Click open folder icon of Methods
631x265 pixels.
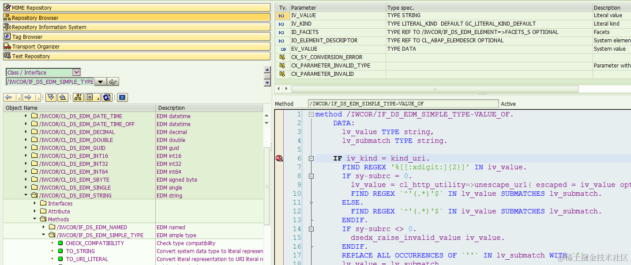[x=43, y=219]
